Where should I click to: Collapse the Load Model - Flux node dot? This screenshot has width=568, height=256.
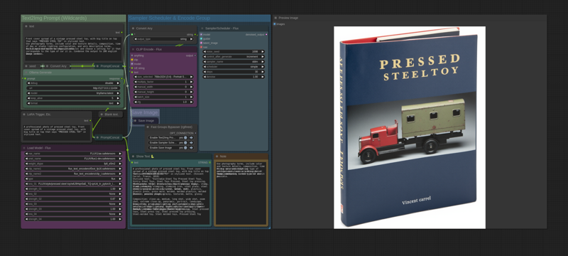coord(24,148)
